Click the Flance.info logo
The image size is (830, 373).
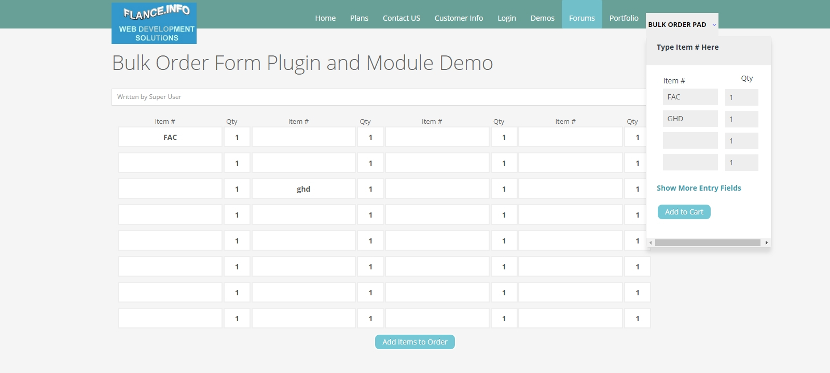coord(154,23)
